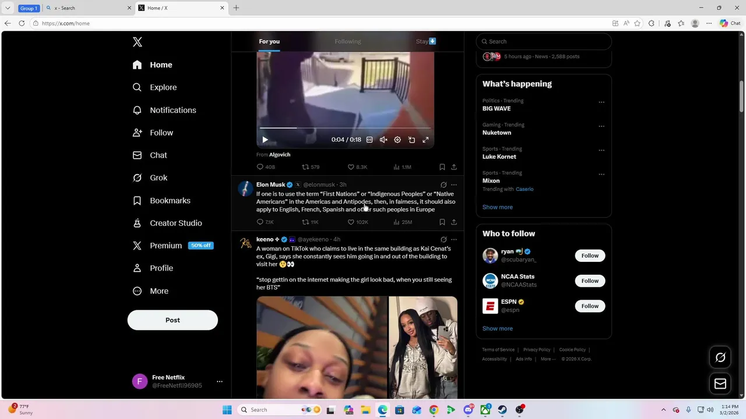Open a new browser tab
Image resolution: width=746 pixels, height=419 pixels.
tap(236, 8)
